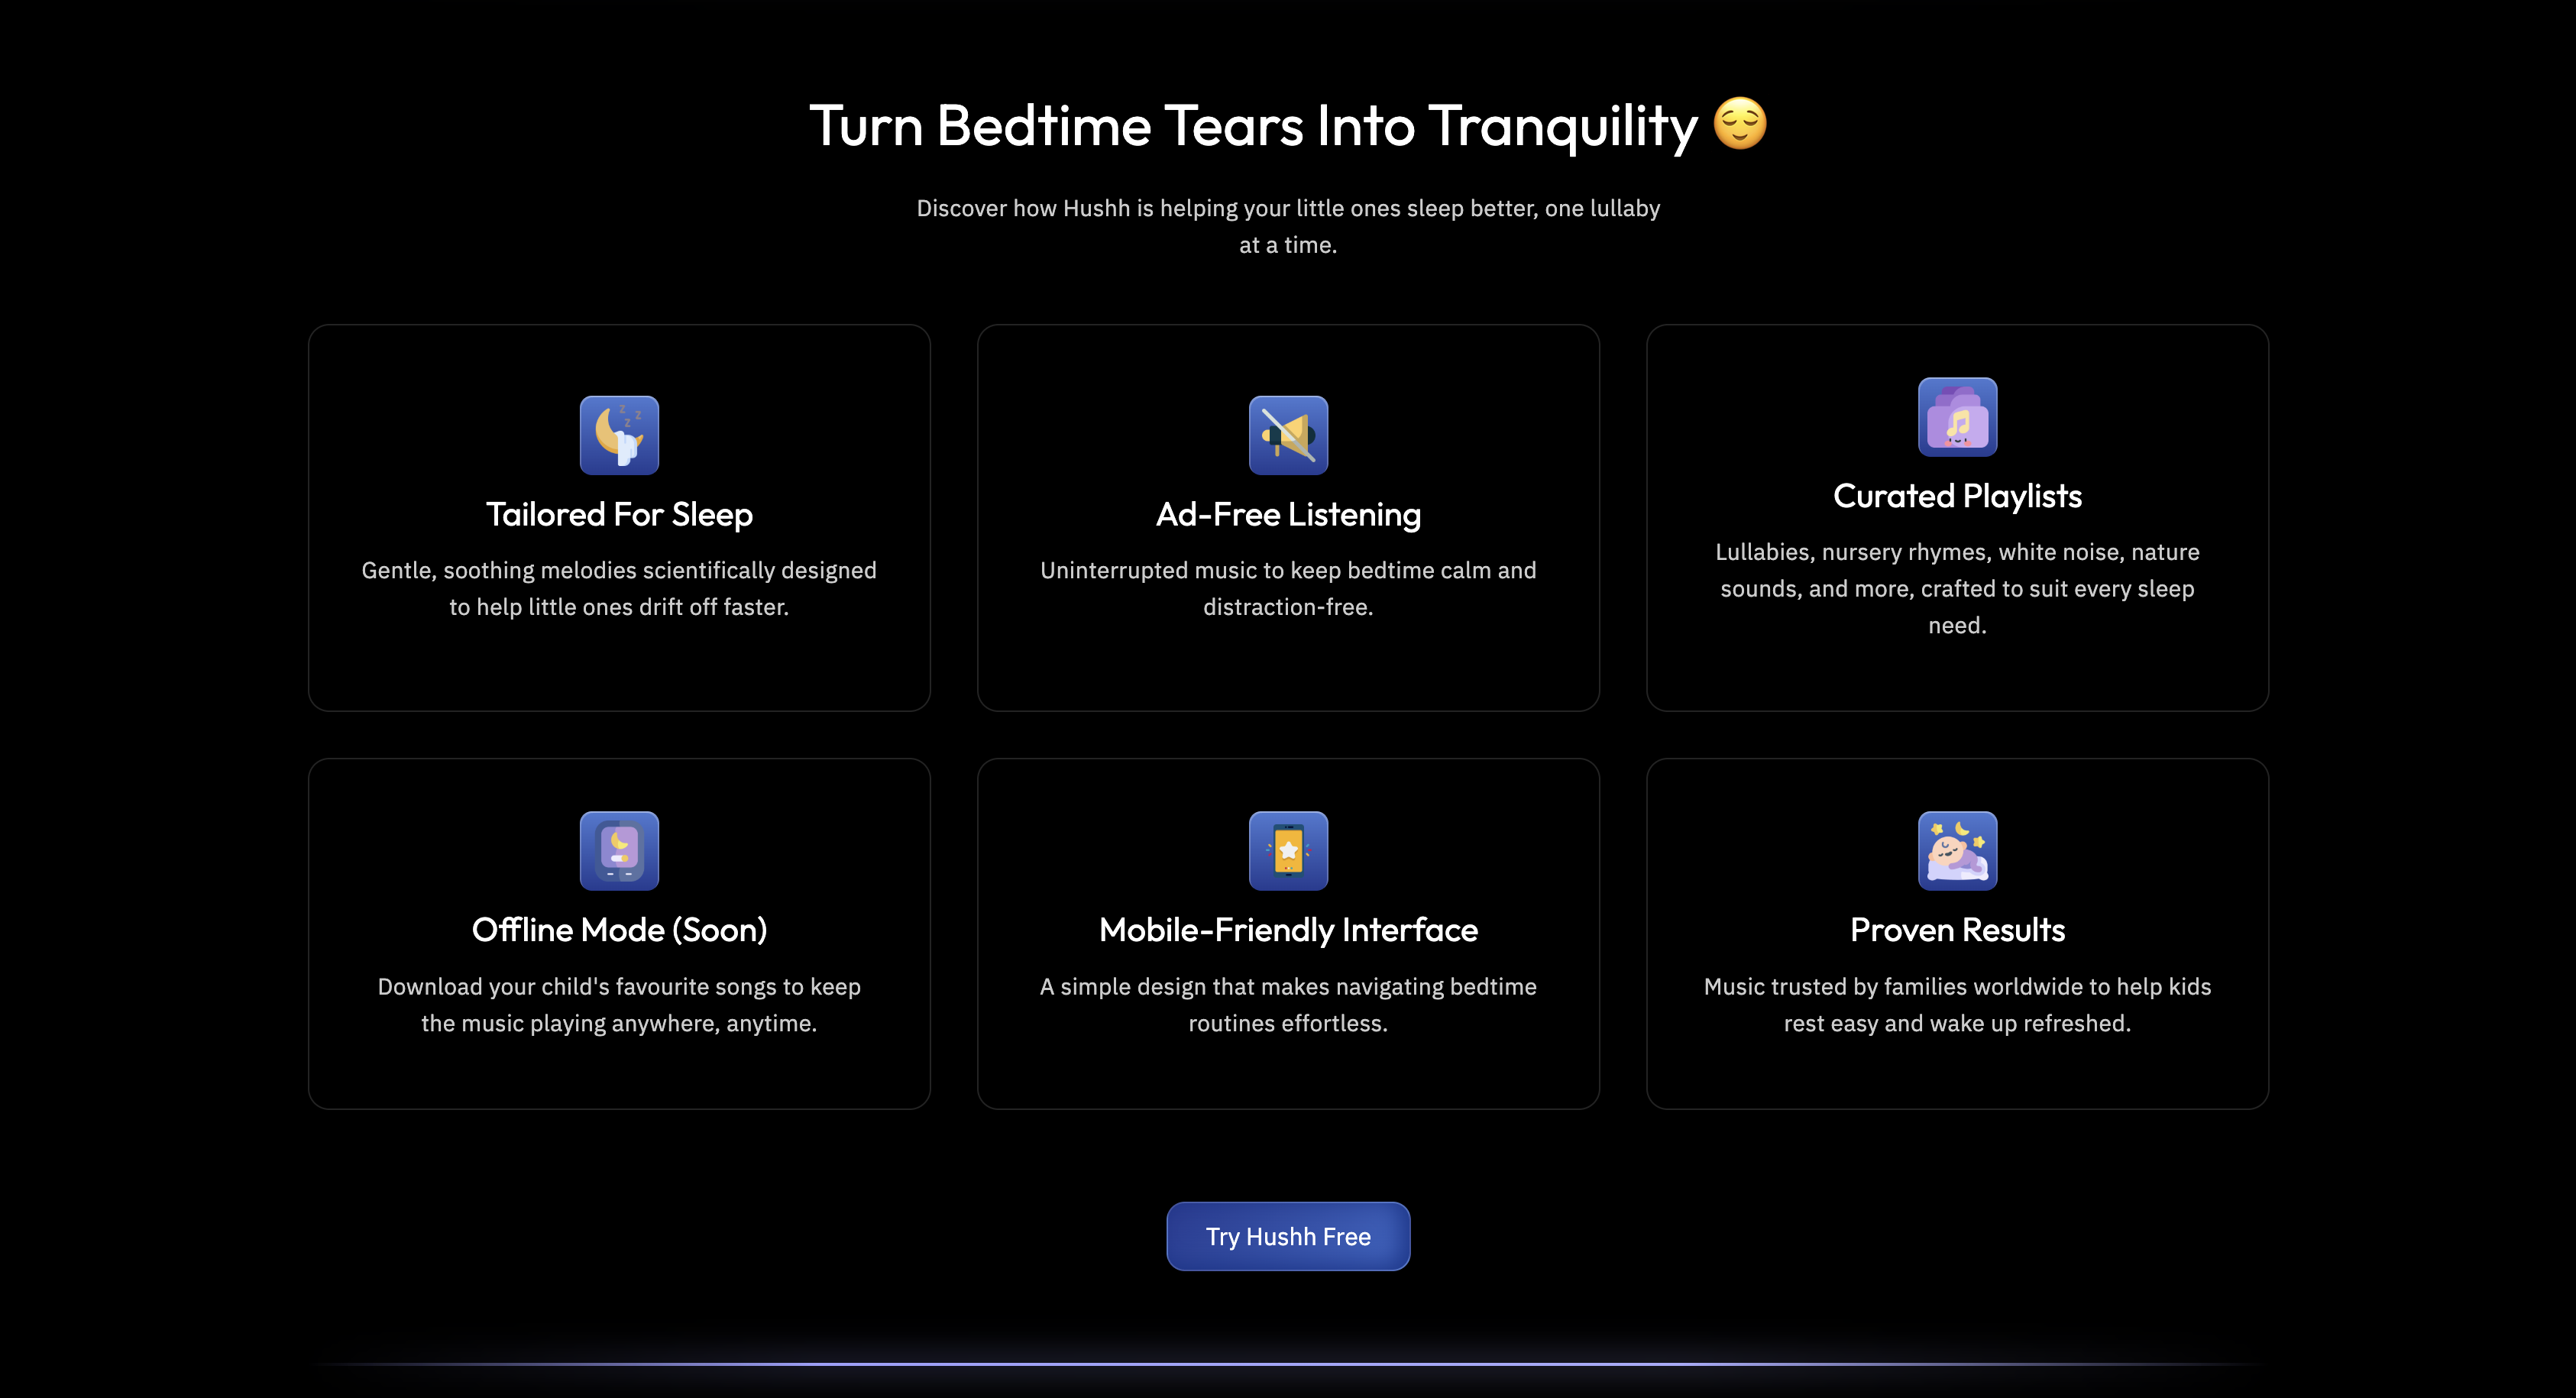Click the 'Uninterrupted music to keep bedtime' description
The width and height of the screenshot is (2576, 1398).
1288,588
